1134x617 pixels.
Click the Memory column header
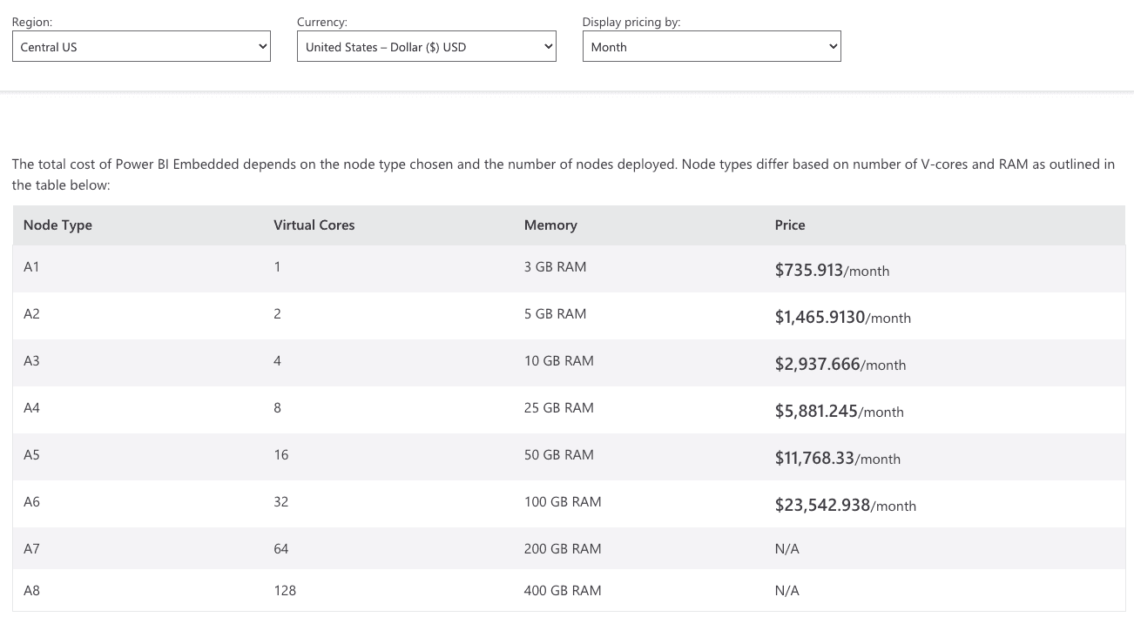[550, 225]
